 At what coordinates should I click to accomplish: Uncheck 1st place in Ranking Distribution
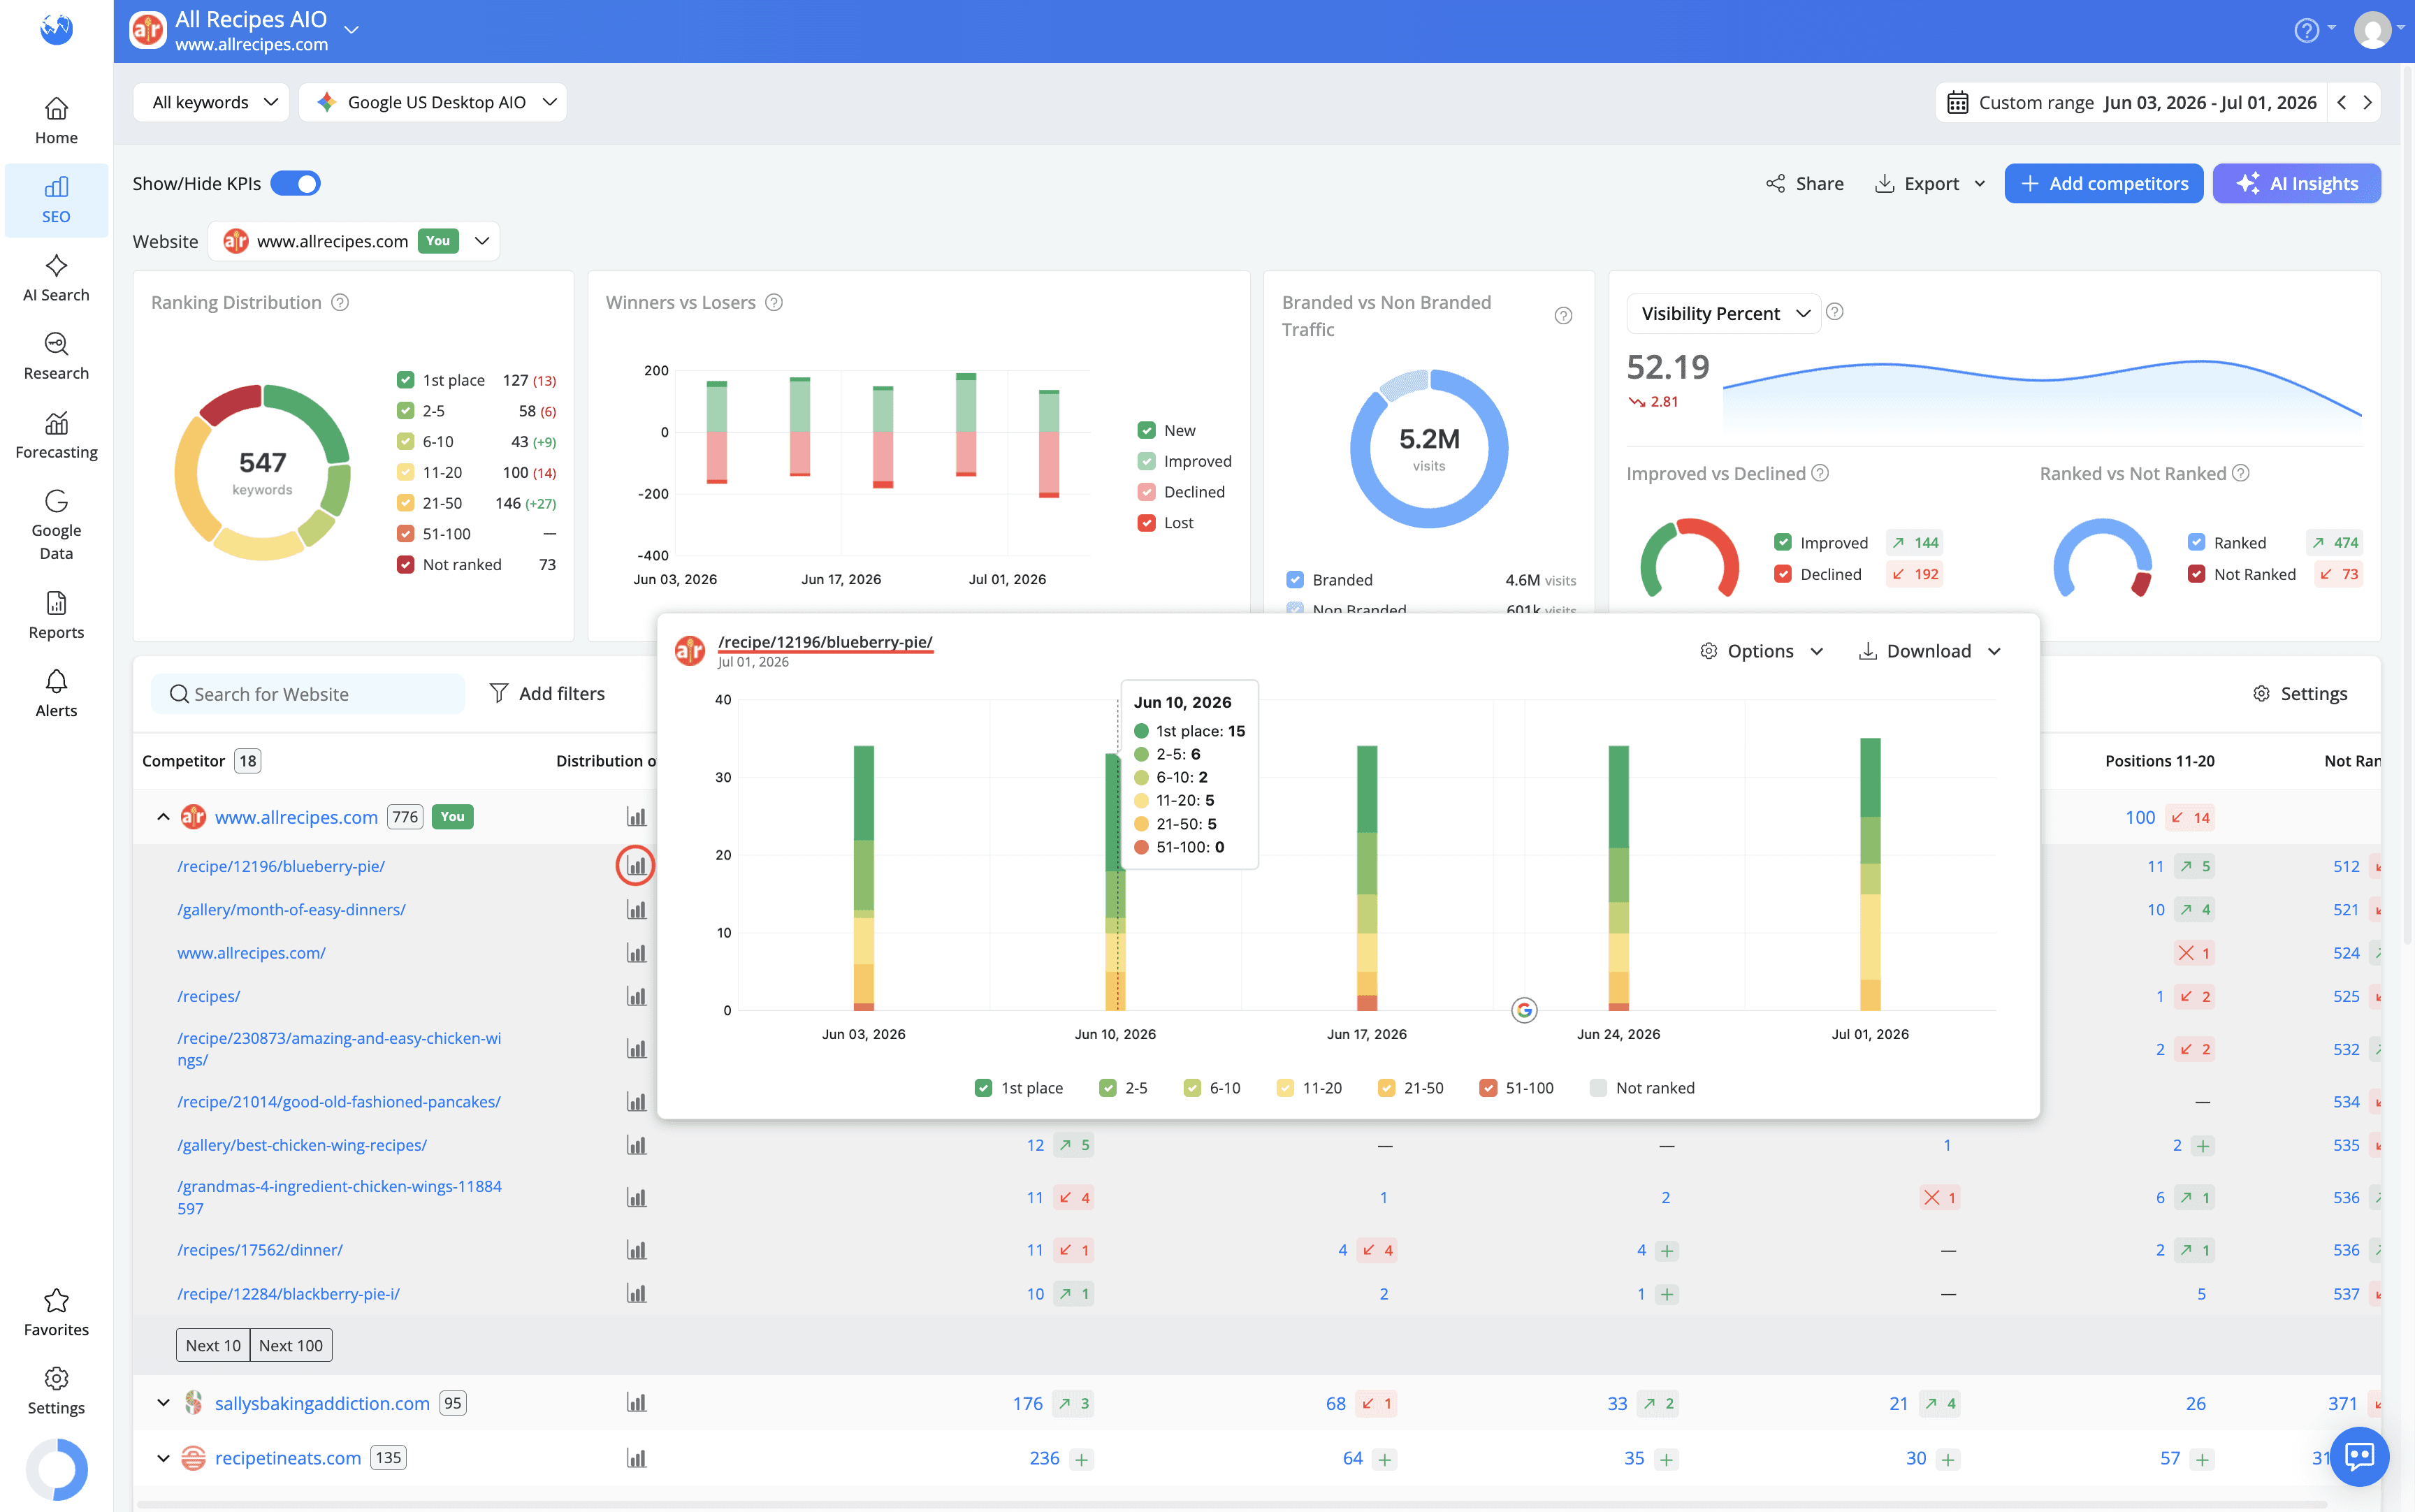coord(405,380)
